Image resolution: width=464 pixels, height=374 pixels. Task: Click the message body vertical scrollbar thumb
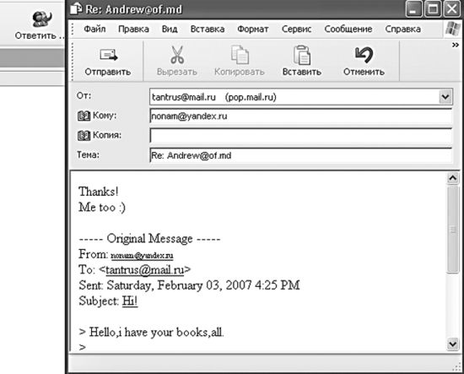(453, 230)
